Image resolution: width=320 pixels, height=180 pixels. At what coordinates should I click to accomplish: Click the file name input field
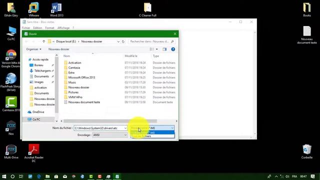point(99,128)
